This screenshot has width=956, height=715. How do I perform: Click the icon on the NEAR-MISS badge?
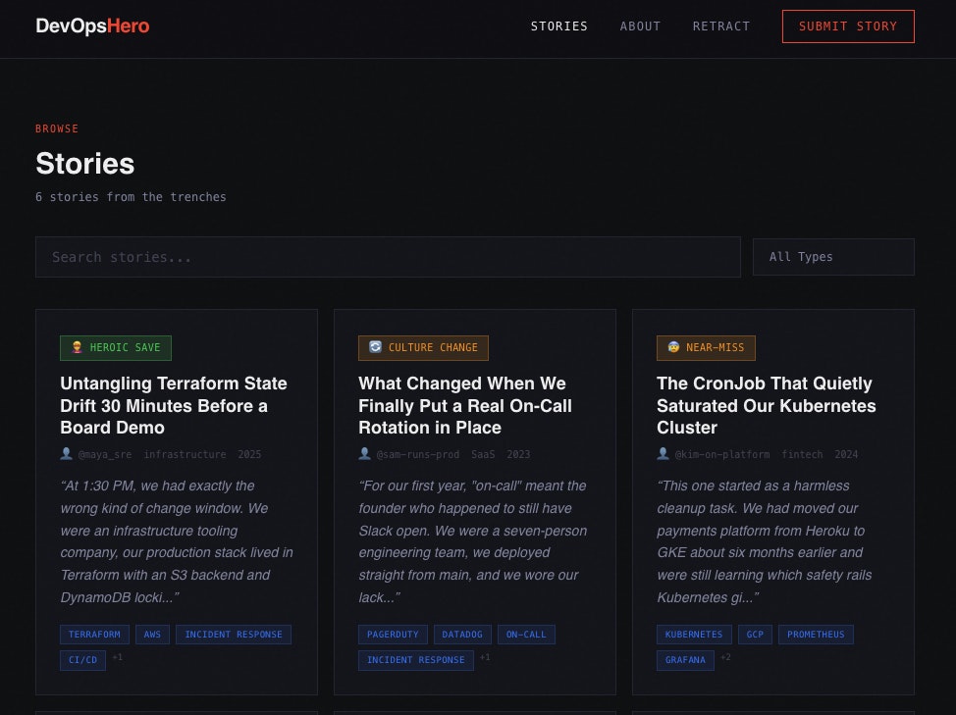673,347
